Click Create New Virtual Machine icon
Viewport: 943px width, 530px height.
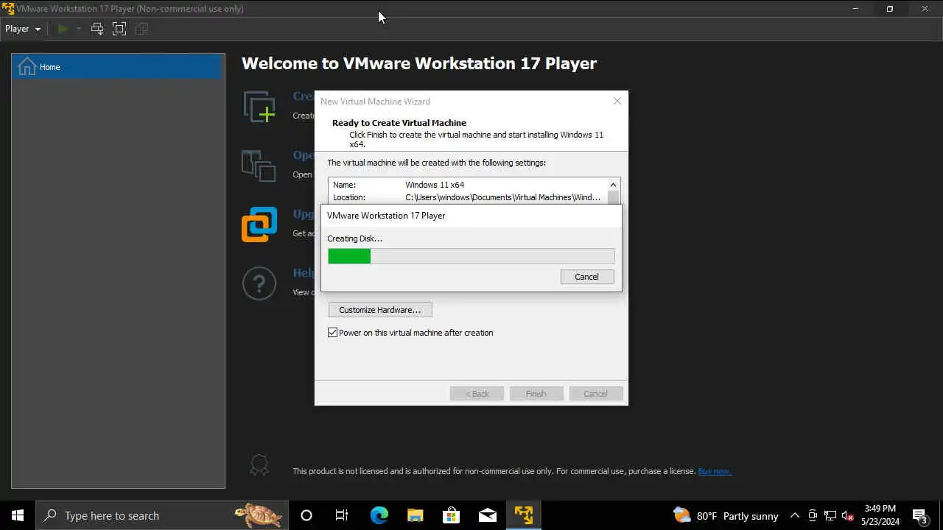(259, 107)
